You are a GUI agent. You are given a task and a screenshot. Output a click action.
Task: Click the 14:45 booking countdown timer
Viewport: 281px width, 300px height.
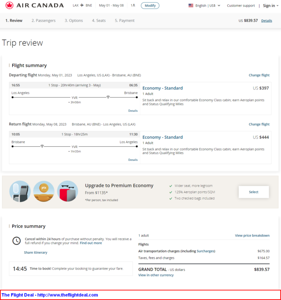click(x=20, y=269)
